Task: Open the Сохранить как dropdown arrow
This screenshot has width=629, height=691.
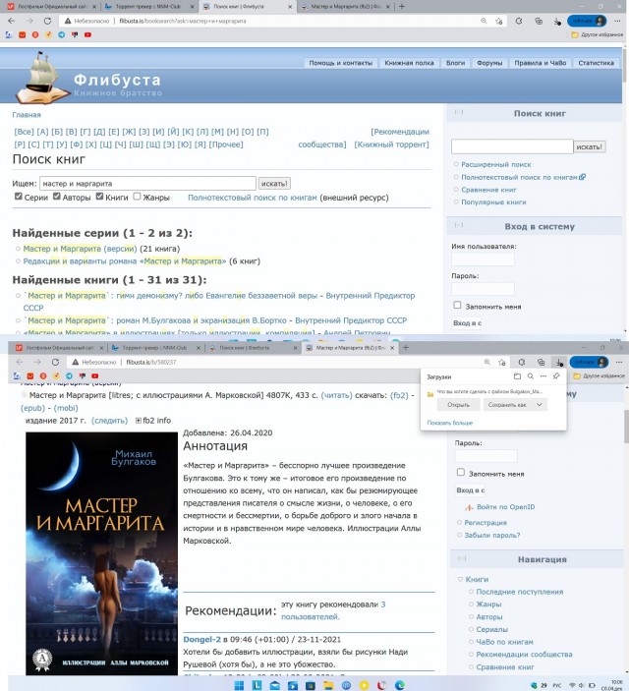Action: [x=540, y=405]
